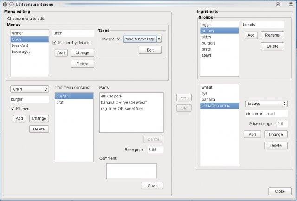Open the breads group dropdown

point(266,104)
